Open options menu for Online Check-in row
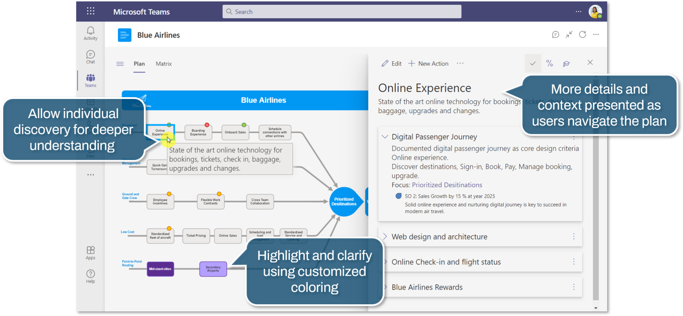This screenshot has height=316, width=683. (574, 262)
